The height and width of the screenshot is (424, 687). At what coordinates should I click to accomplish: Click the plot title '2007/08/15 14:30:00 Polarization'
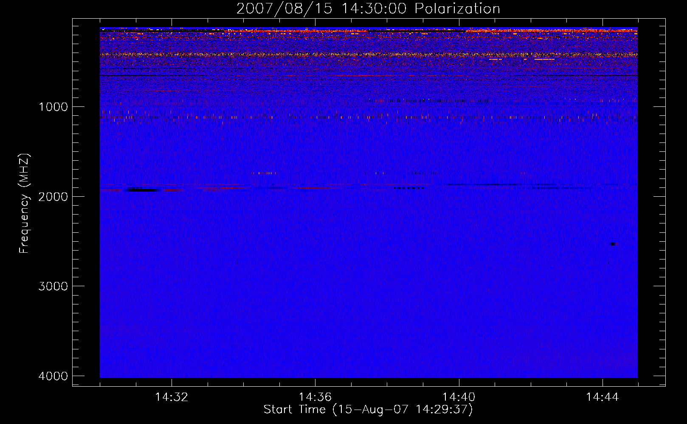368,8
